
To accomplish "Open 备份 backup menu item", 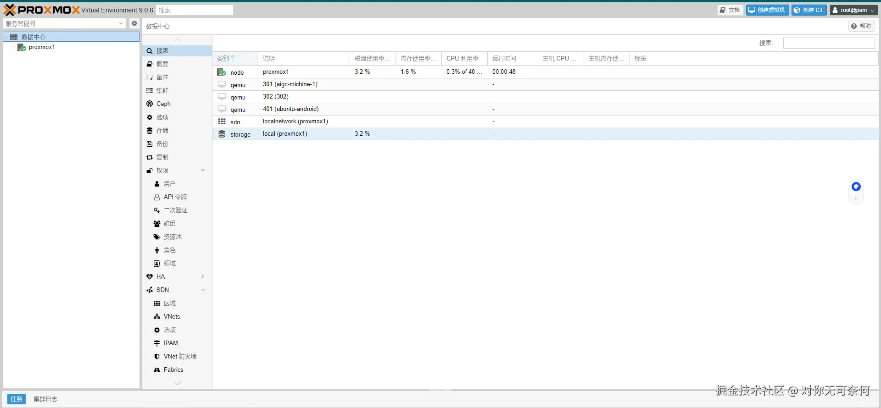I will (x=177, y=144).
